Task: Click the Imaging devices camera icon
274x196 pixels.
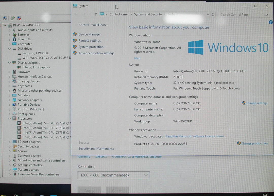Action: click(14, 81)
